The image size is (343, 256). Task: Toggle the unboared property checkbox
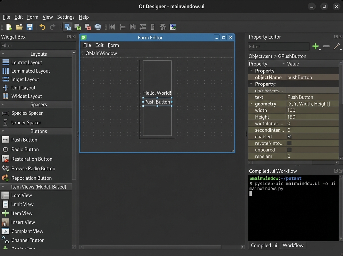[289, 150]
